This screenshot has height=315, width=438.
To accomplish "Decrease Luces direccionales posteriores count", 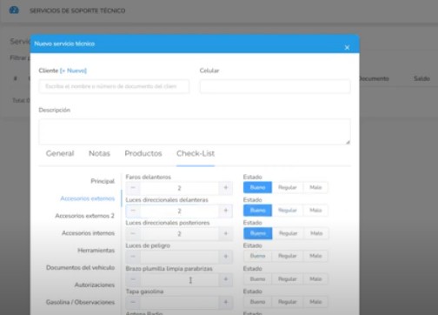I will click(133, 233).
